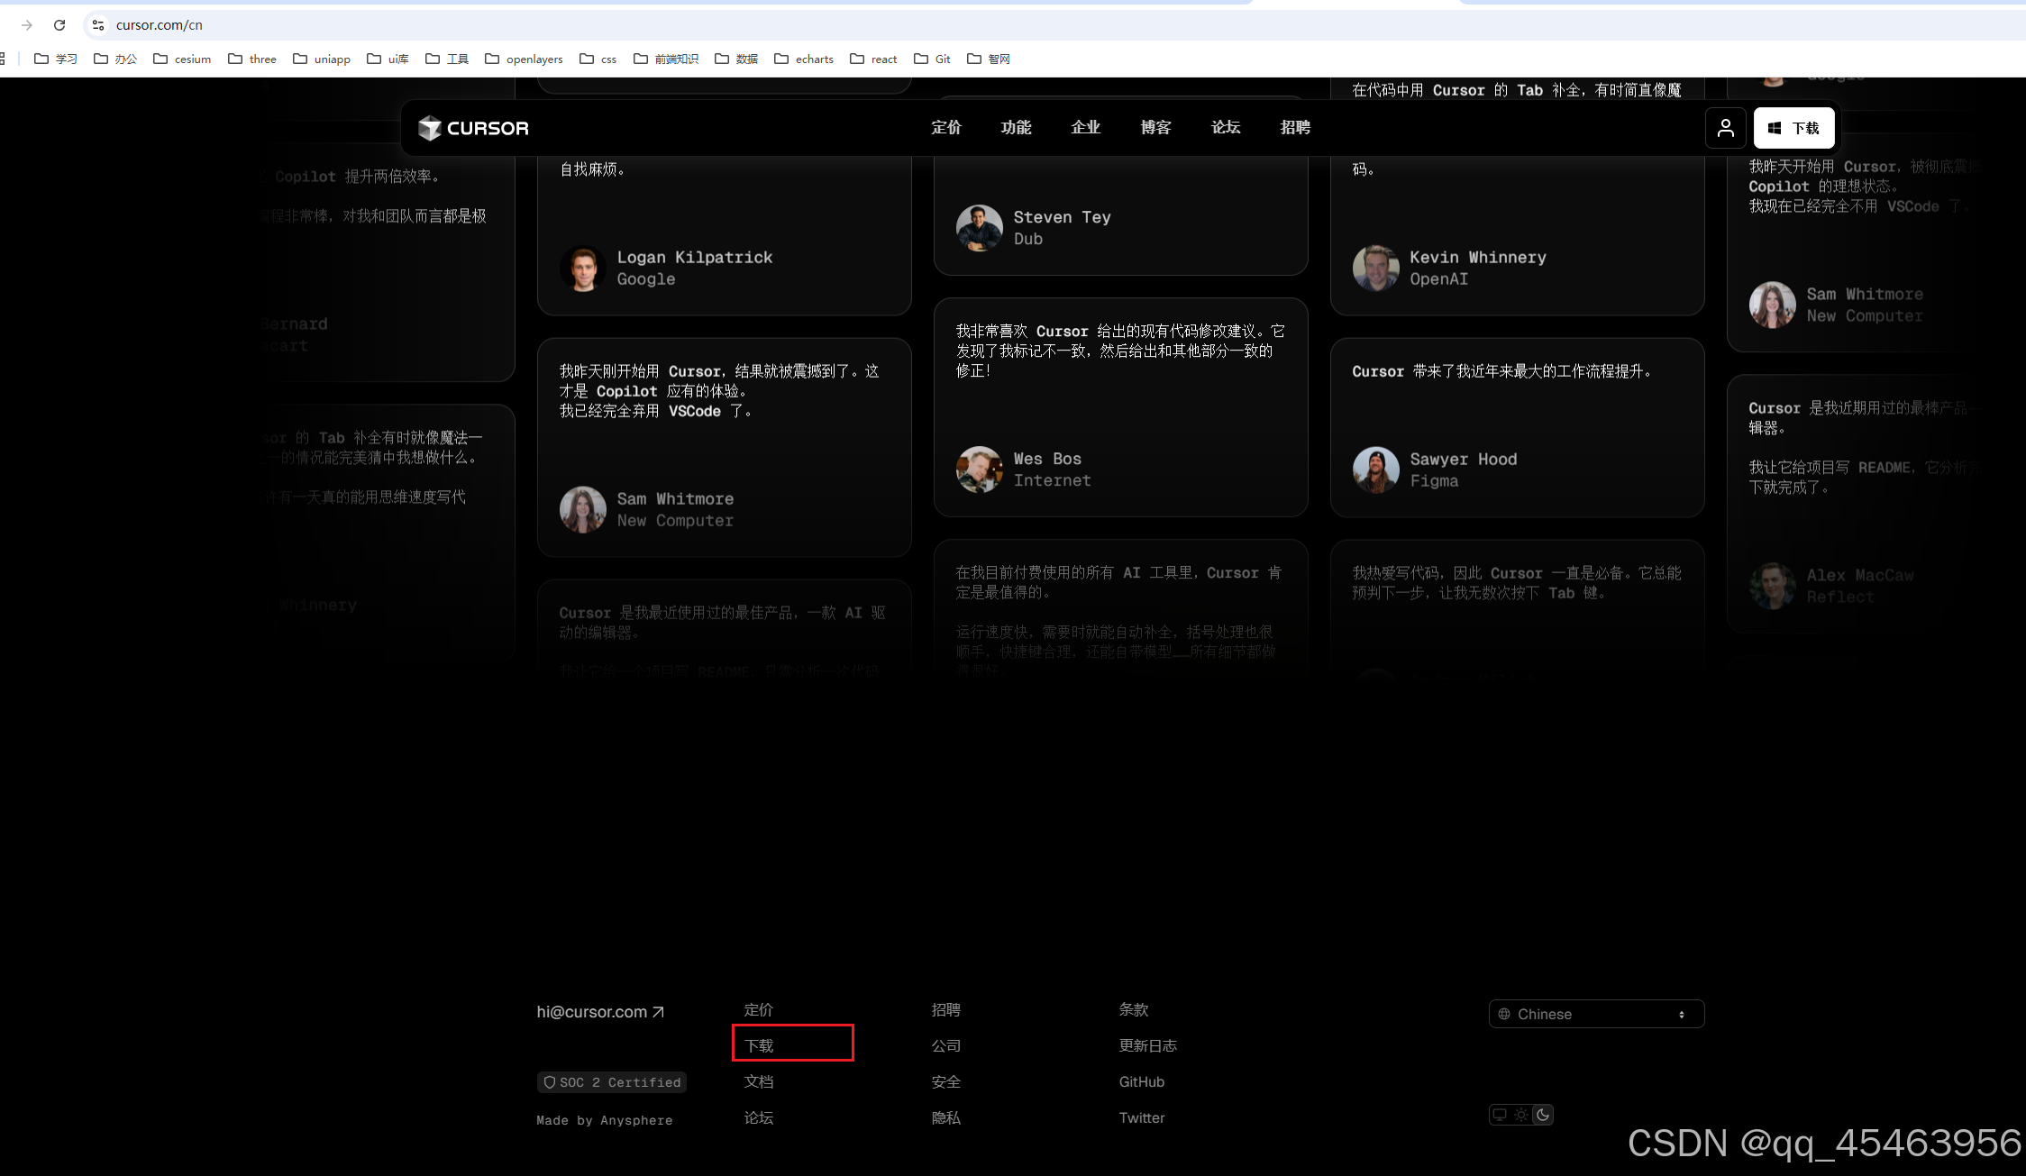Click the footer 下载 link
The width and height of the screenshot is (2026, 1176).
pos(759,1045)
